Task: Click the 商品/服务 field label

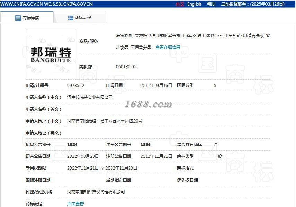Action: click(x=88, y=42)
